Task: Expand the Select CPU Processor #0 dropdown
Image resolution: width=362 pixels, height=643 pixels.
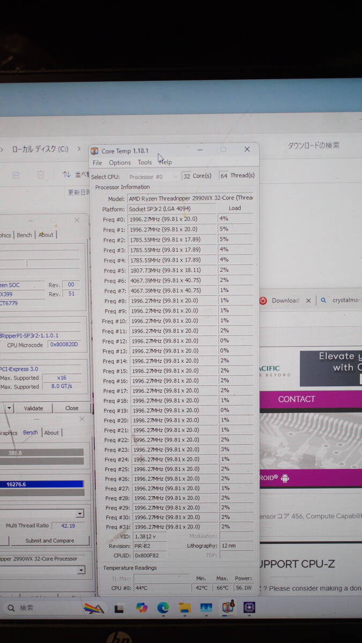Action: point(174,176)
